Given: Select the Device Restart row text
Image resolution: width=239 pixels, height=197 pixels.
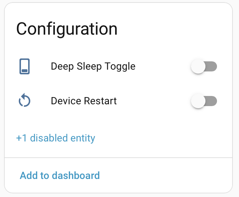Looking at the screenshot, I should (84, 101).
